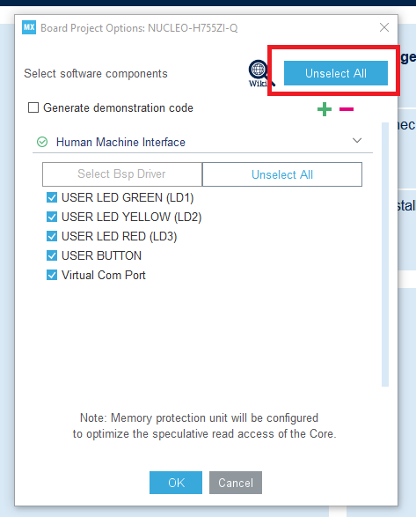Click the green plus expand-all icon
The image size is (416, 517).
[325, 109]
